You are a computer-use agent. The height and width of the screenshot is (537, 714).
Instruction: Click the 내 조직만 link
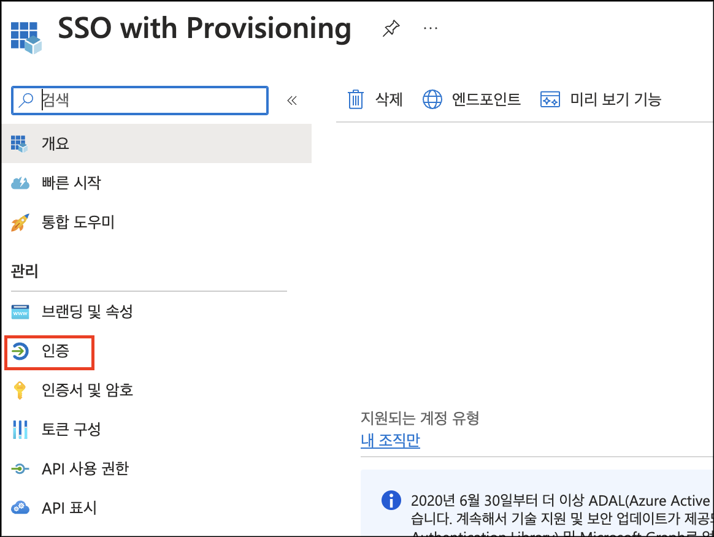click(x=390, y=441)
